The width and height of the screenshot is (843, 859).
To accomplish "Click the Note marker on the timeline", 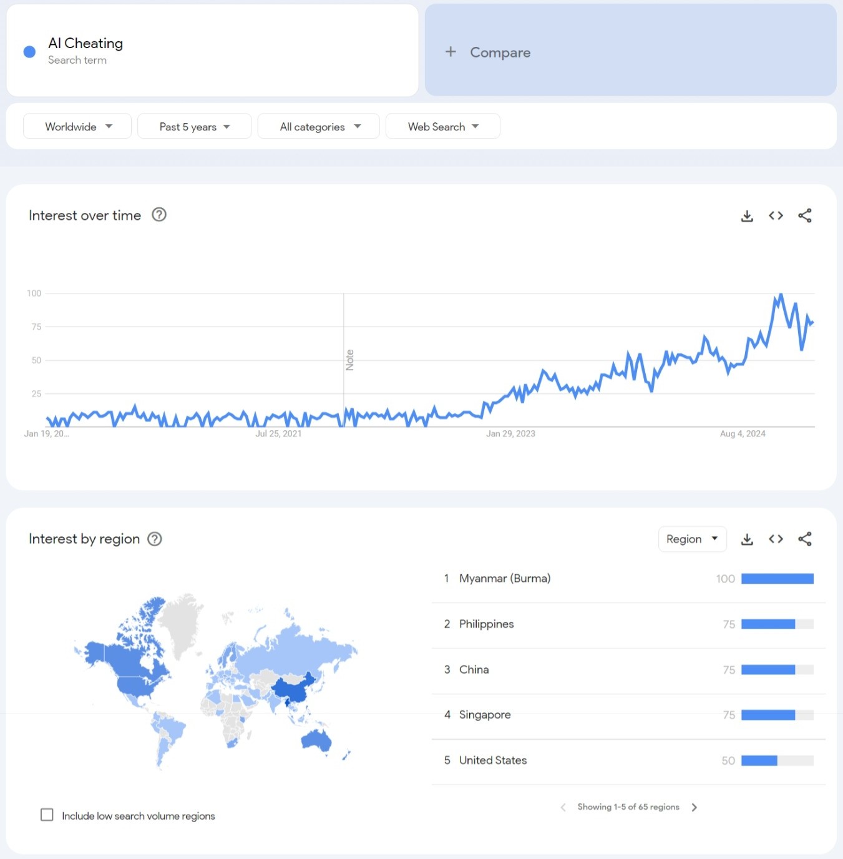I will pyautogui.click(x=349, y=360).
